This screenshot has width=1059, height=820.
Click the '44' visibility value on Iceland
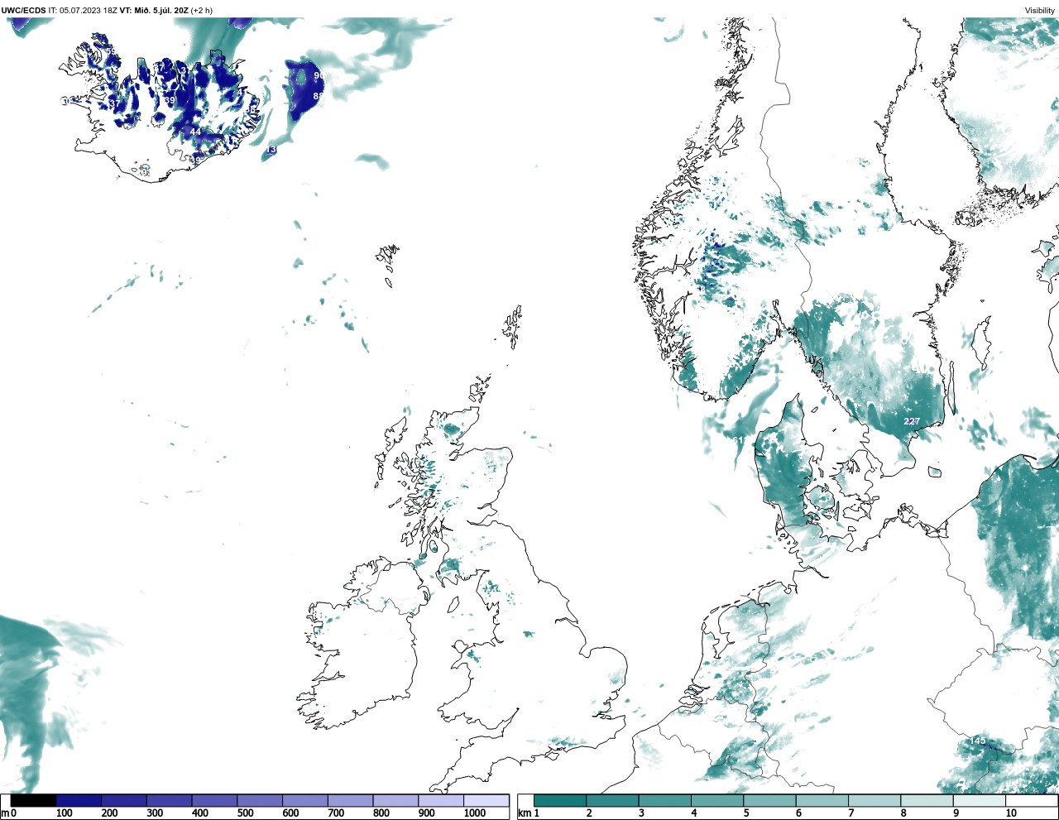click(195, 132)
